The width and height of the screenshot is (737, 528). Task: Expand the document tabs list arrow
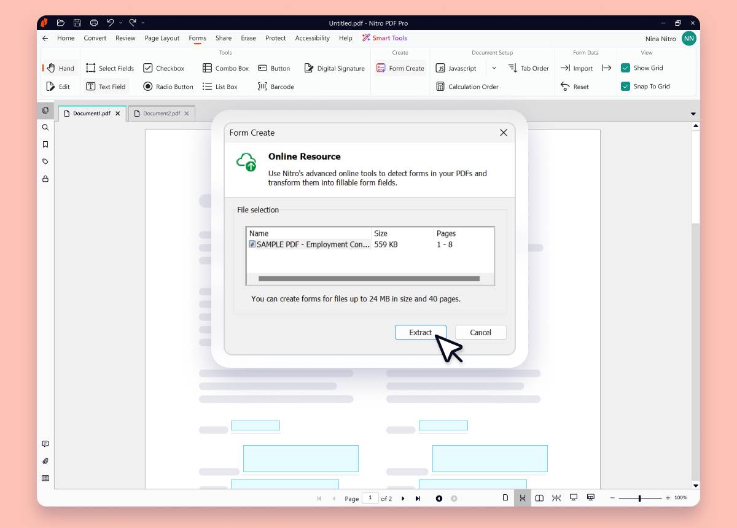[693, 114]
